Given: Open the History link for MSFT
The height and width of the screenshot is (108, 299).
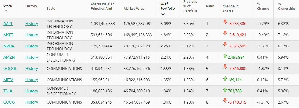Looking at the screenshot, I should [x=32, y=35].
